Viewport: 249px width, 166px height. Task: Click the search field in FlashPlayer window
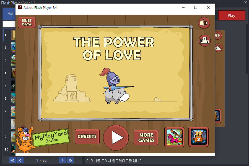tap(9, 24)
